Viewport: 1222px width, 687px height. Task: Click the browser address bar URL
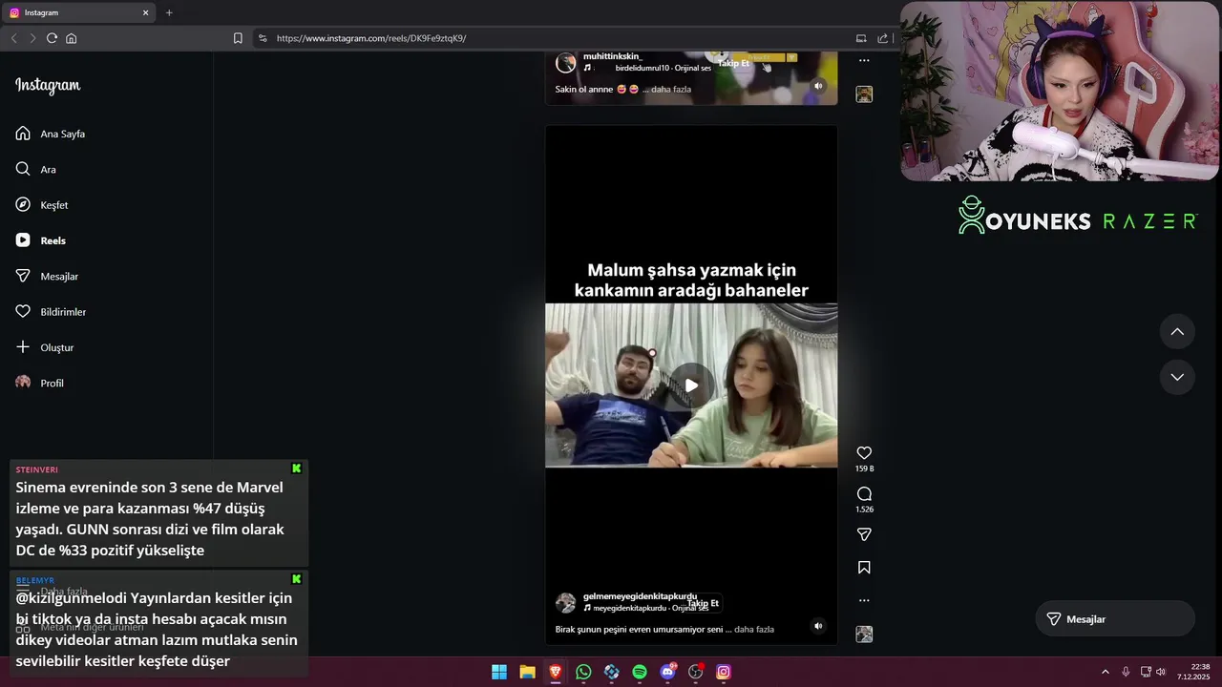click(371, 38)
